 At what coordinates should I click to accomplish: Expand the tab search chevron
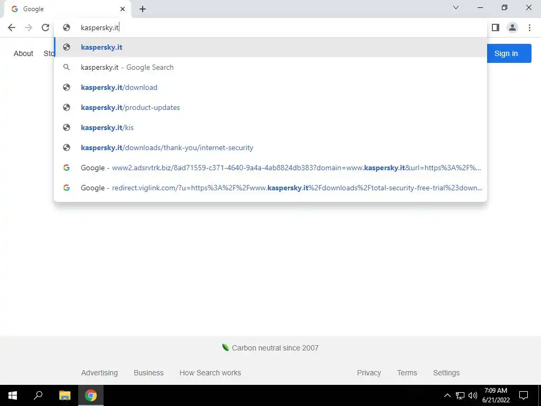point(456,7)
